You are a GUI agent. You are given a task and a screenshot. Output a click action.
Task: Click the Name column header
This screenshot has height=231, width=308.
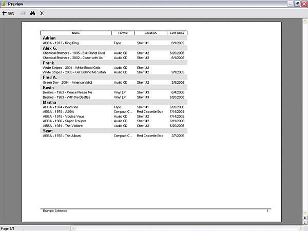point(76,33)
